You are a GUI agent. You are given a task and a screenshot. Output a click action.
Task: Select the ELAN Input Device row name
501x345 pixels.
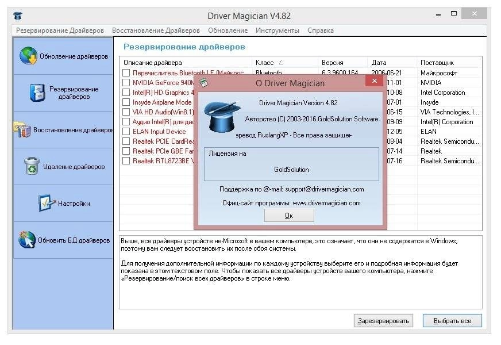pyautogui.click(x=159, y=132)
